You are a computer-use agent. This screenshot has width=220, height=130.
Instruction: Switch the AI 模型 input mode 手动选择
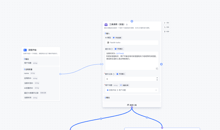coord(117,37)
